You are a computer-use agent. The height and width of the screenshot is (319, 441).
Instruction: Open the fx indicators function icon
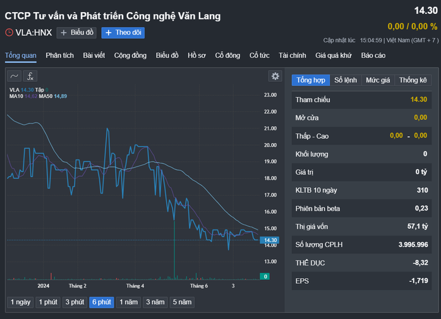tap(30, 76)
